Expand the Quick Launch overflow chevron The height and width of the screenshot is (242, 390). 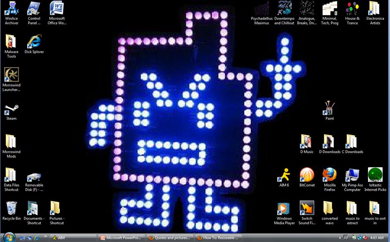45,238
